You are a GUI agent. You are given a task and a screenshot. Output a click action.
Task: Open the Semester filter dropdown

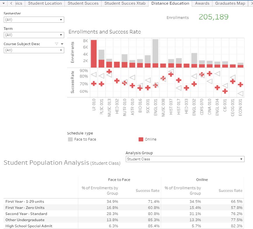(34, 20)
